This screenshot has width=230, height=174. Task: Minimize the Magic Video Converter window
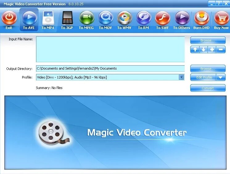click(x=212, y=3)
